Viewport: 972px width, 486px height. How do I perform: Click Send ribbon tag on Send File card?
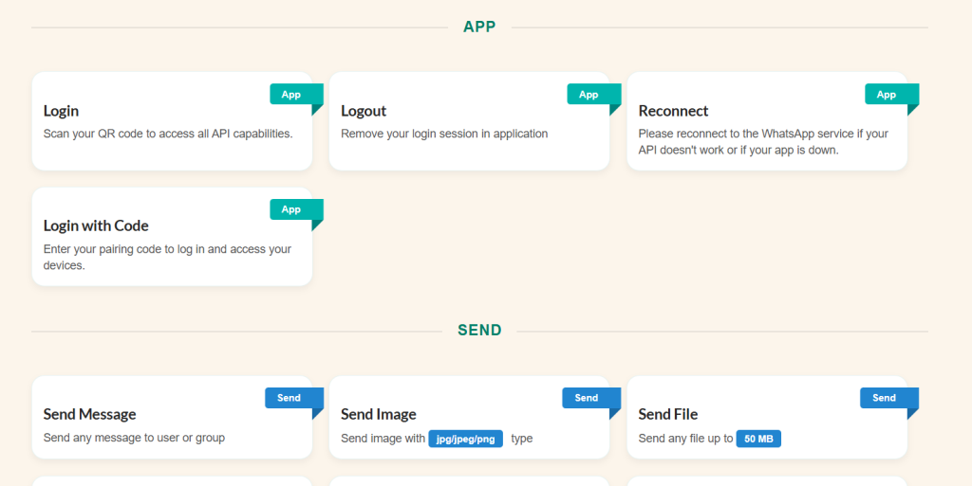[884, 398]
